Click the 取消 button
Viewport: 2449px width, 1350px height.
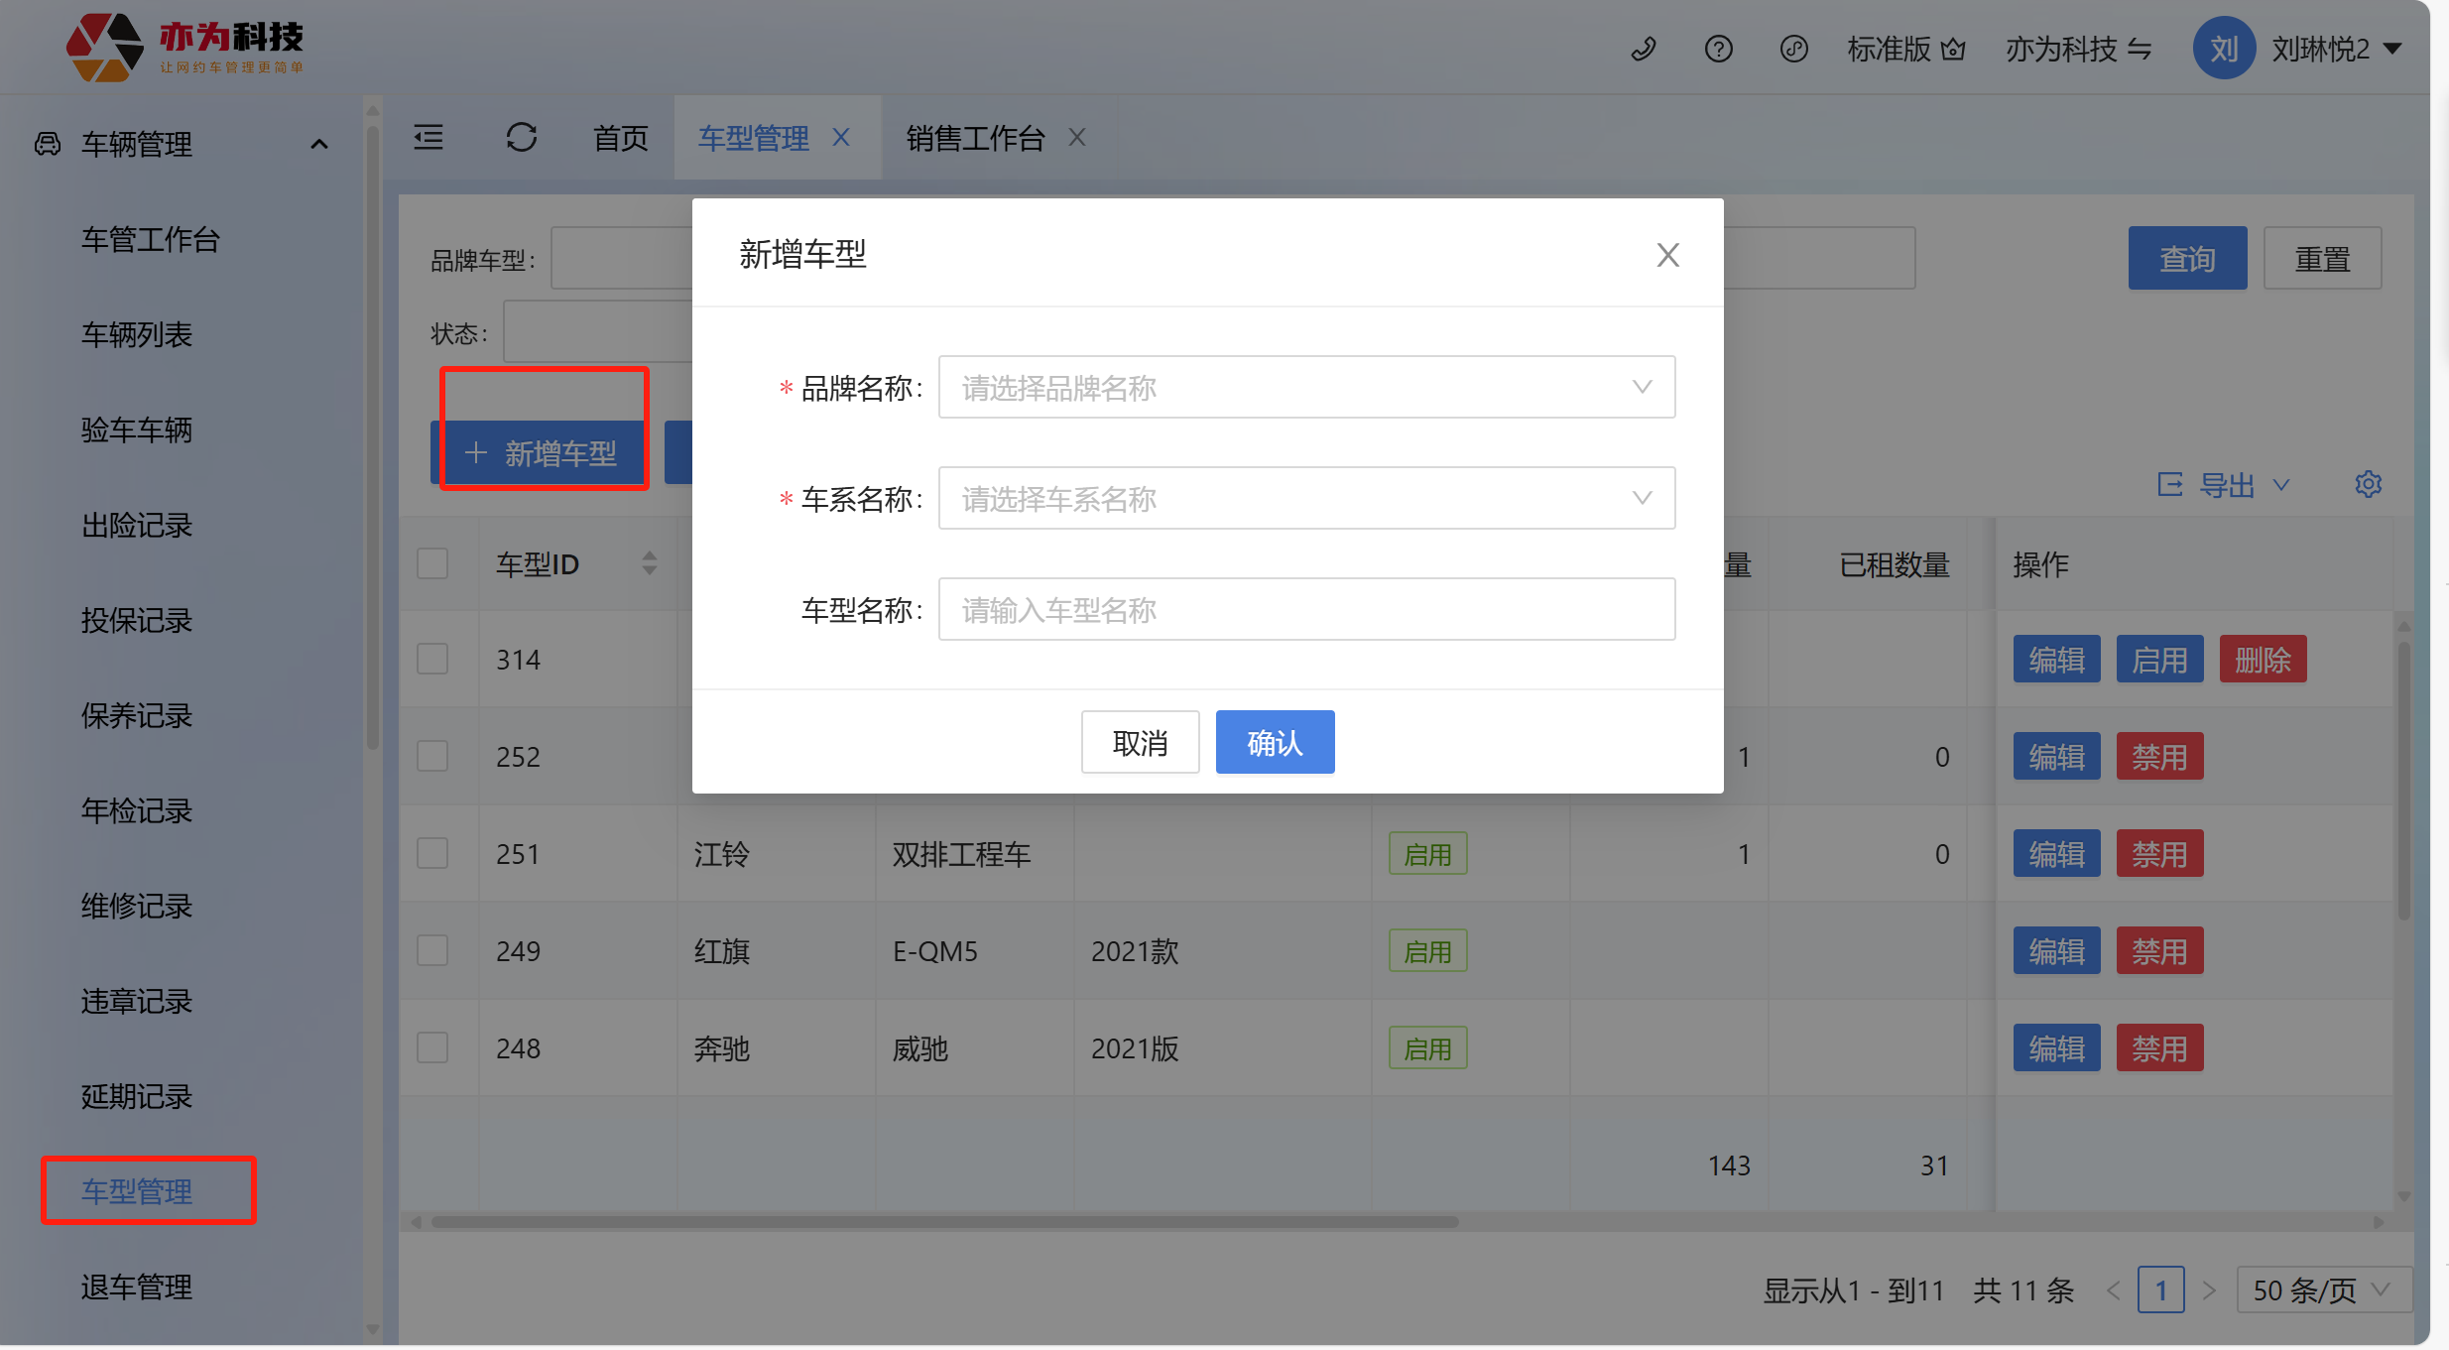tap(1140, 742)
